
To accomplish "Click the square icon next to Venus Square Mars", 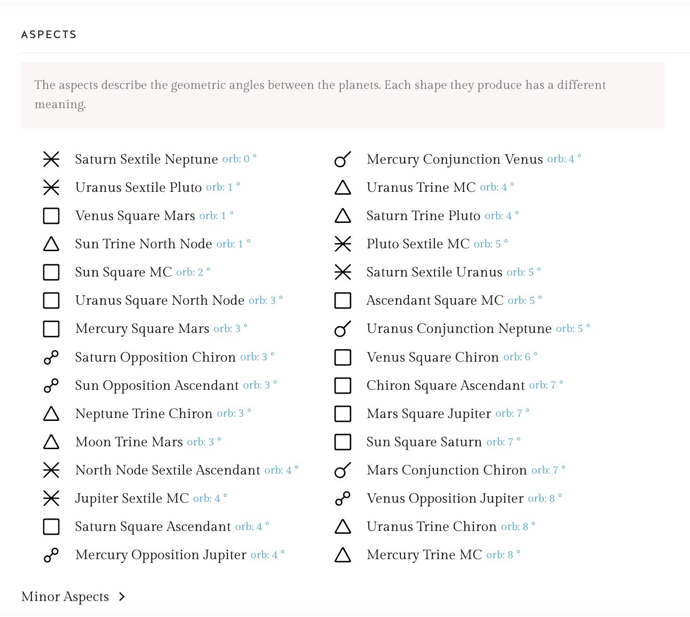I will 51,216.
